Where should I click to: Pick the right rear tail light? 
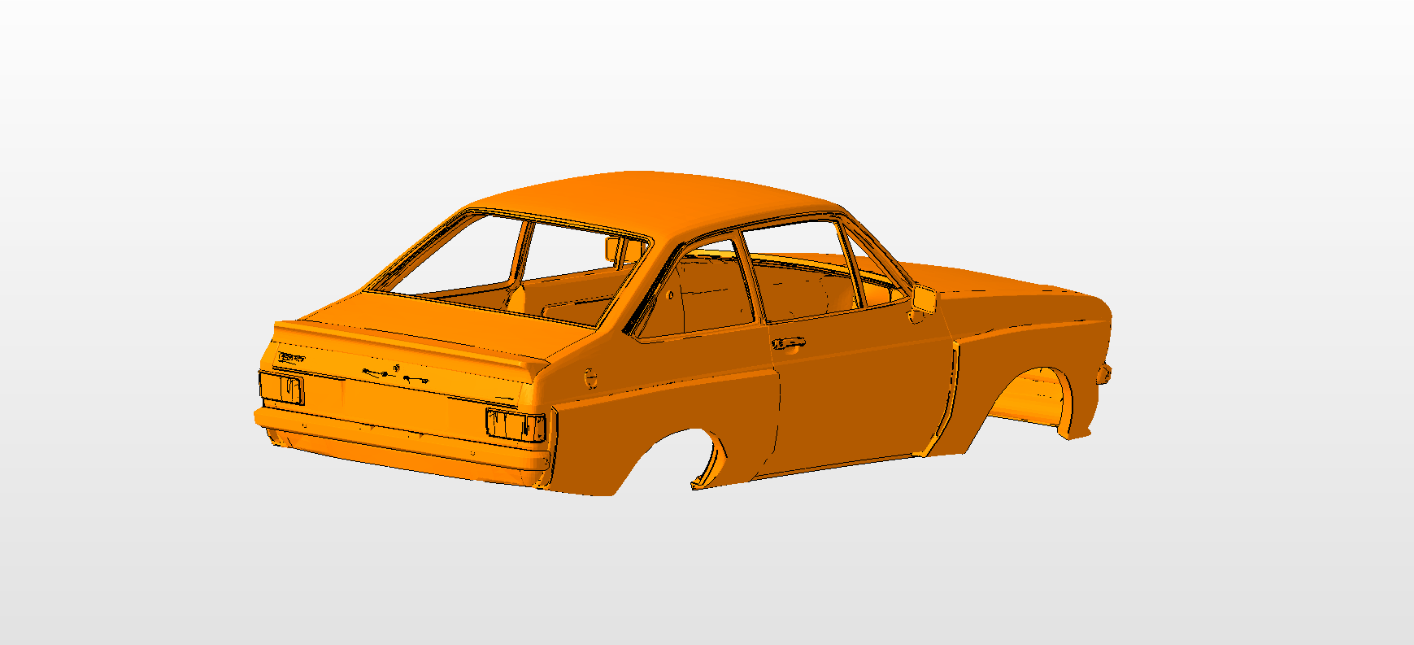516,425
